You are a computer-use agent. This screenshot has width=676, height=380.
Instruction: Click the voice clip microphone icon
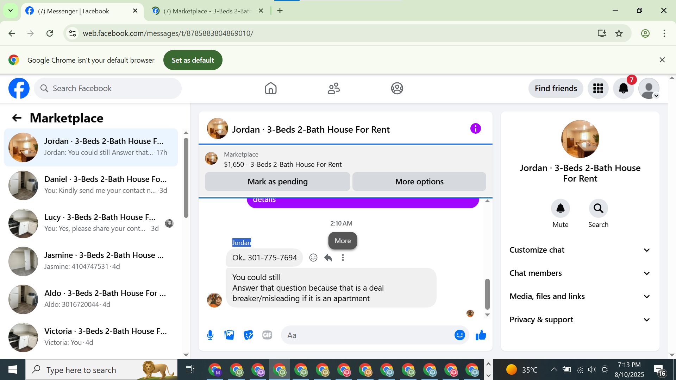(210, 335)
